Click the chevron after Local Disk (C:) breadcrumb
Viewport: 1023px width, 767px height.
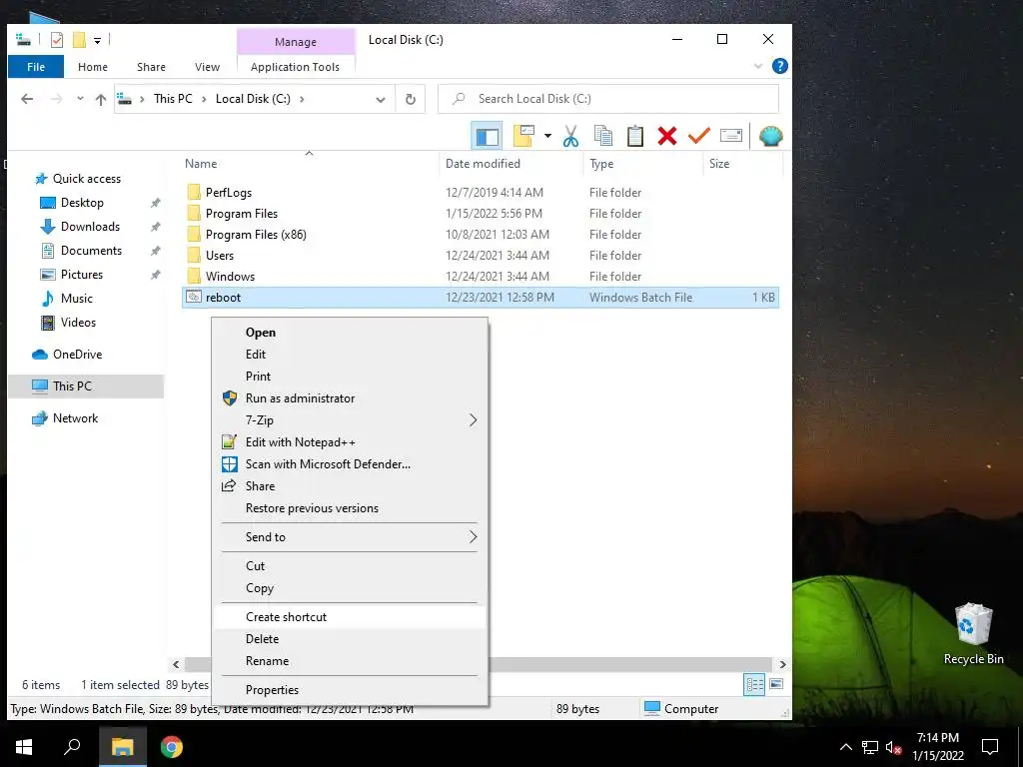coord(302,99)
